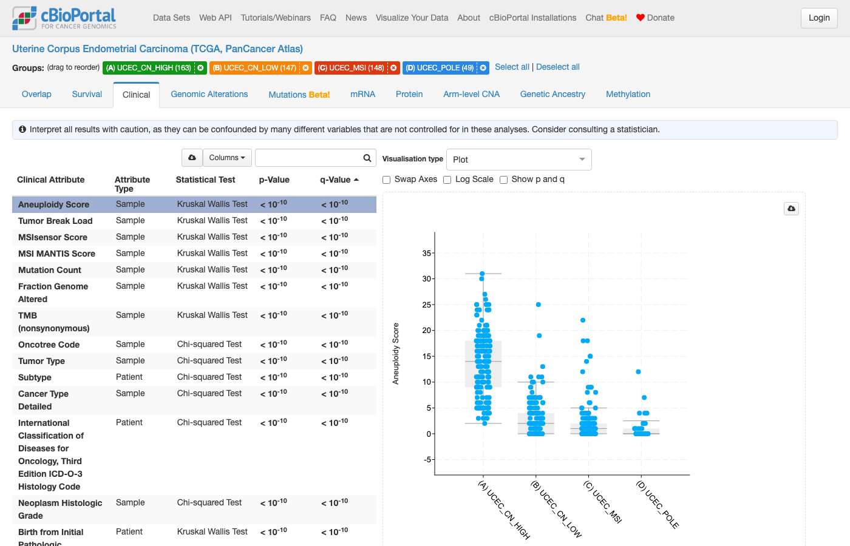The height and width of the screenshot is (546, 850).
Task: Open the Arm-level CNA tab
Action: click(471, 94)
